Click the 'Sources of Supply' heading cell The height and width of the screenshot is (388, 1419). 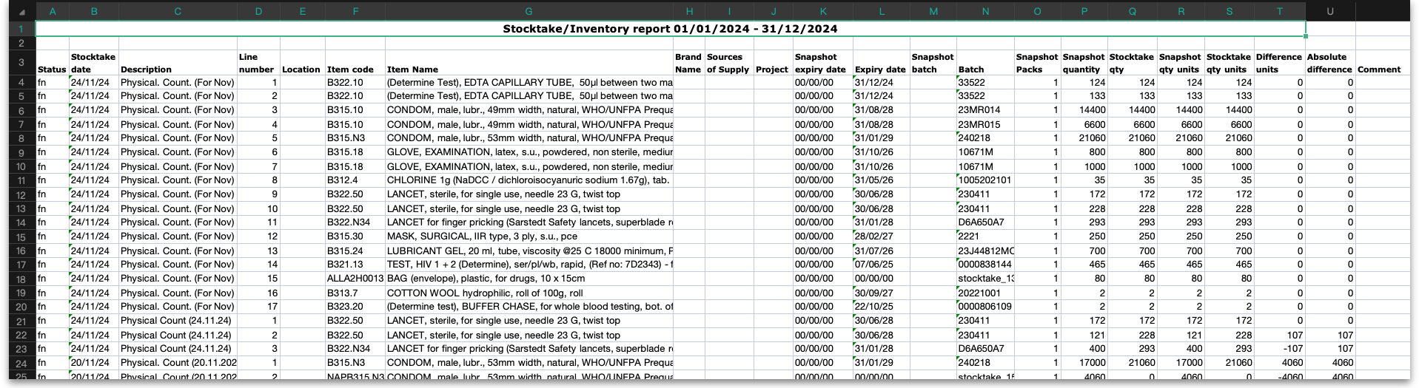point(728,63)
